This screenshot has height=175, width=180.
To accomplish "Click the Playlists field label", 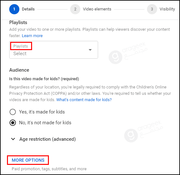I will (x=21, y=46).
